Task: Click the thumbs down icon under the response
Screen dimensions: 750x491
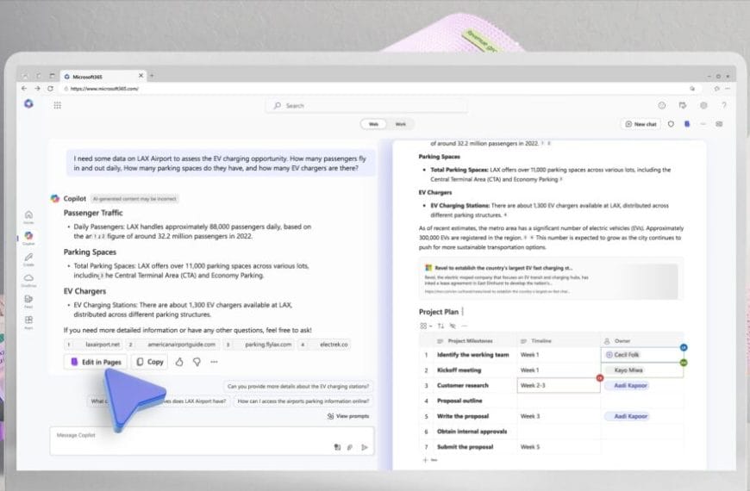Action: click(197, 362)
